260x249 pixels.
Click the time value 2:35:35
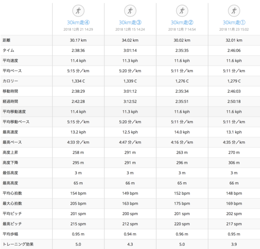coord(182,51)
